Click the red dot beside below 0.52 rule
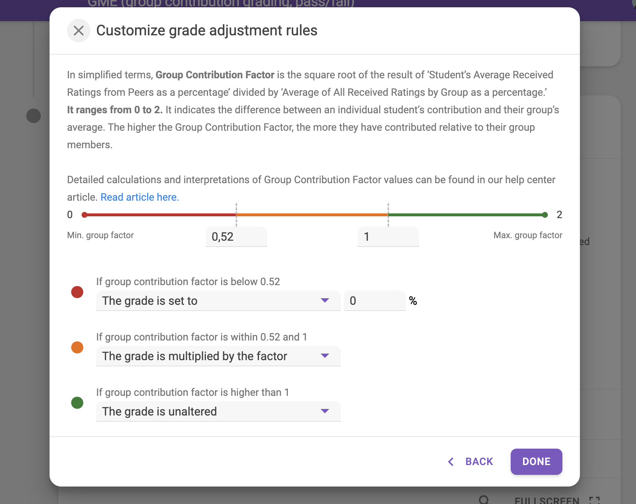636x504 pixels. [77, 292]
